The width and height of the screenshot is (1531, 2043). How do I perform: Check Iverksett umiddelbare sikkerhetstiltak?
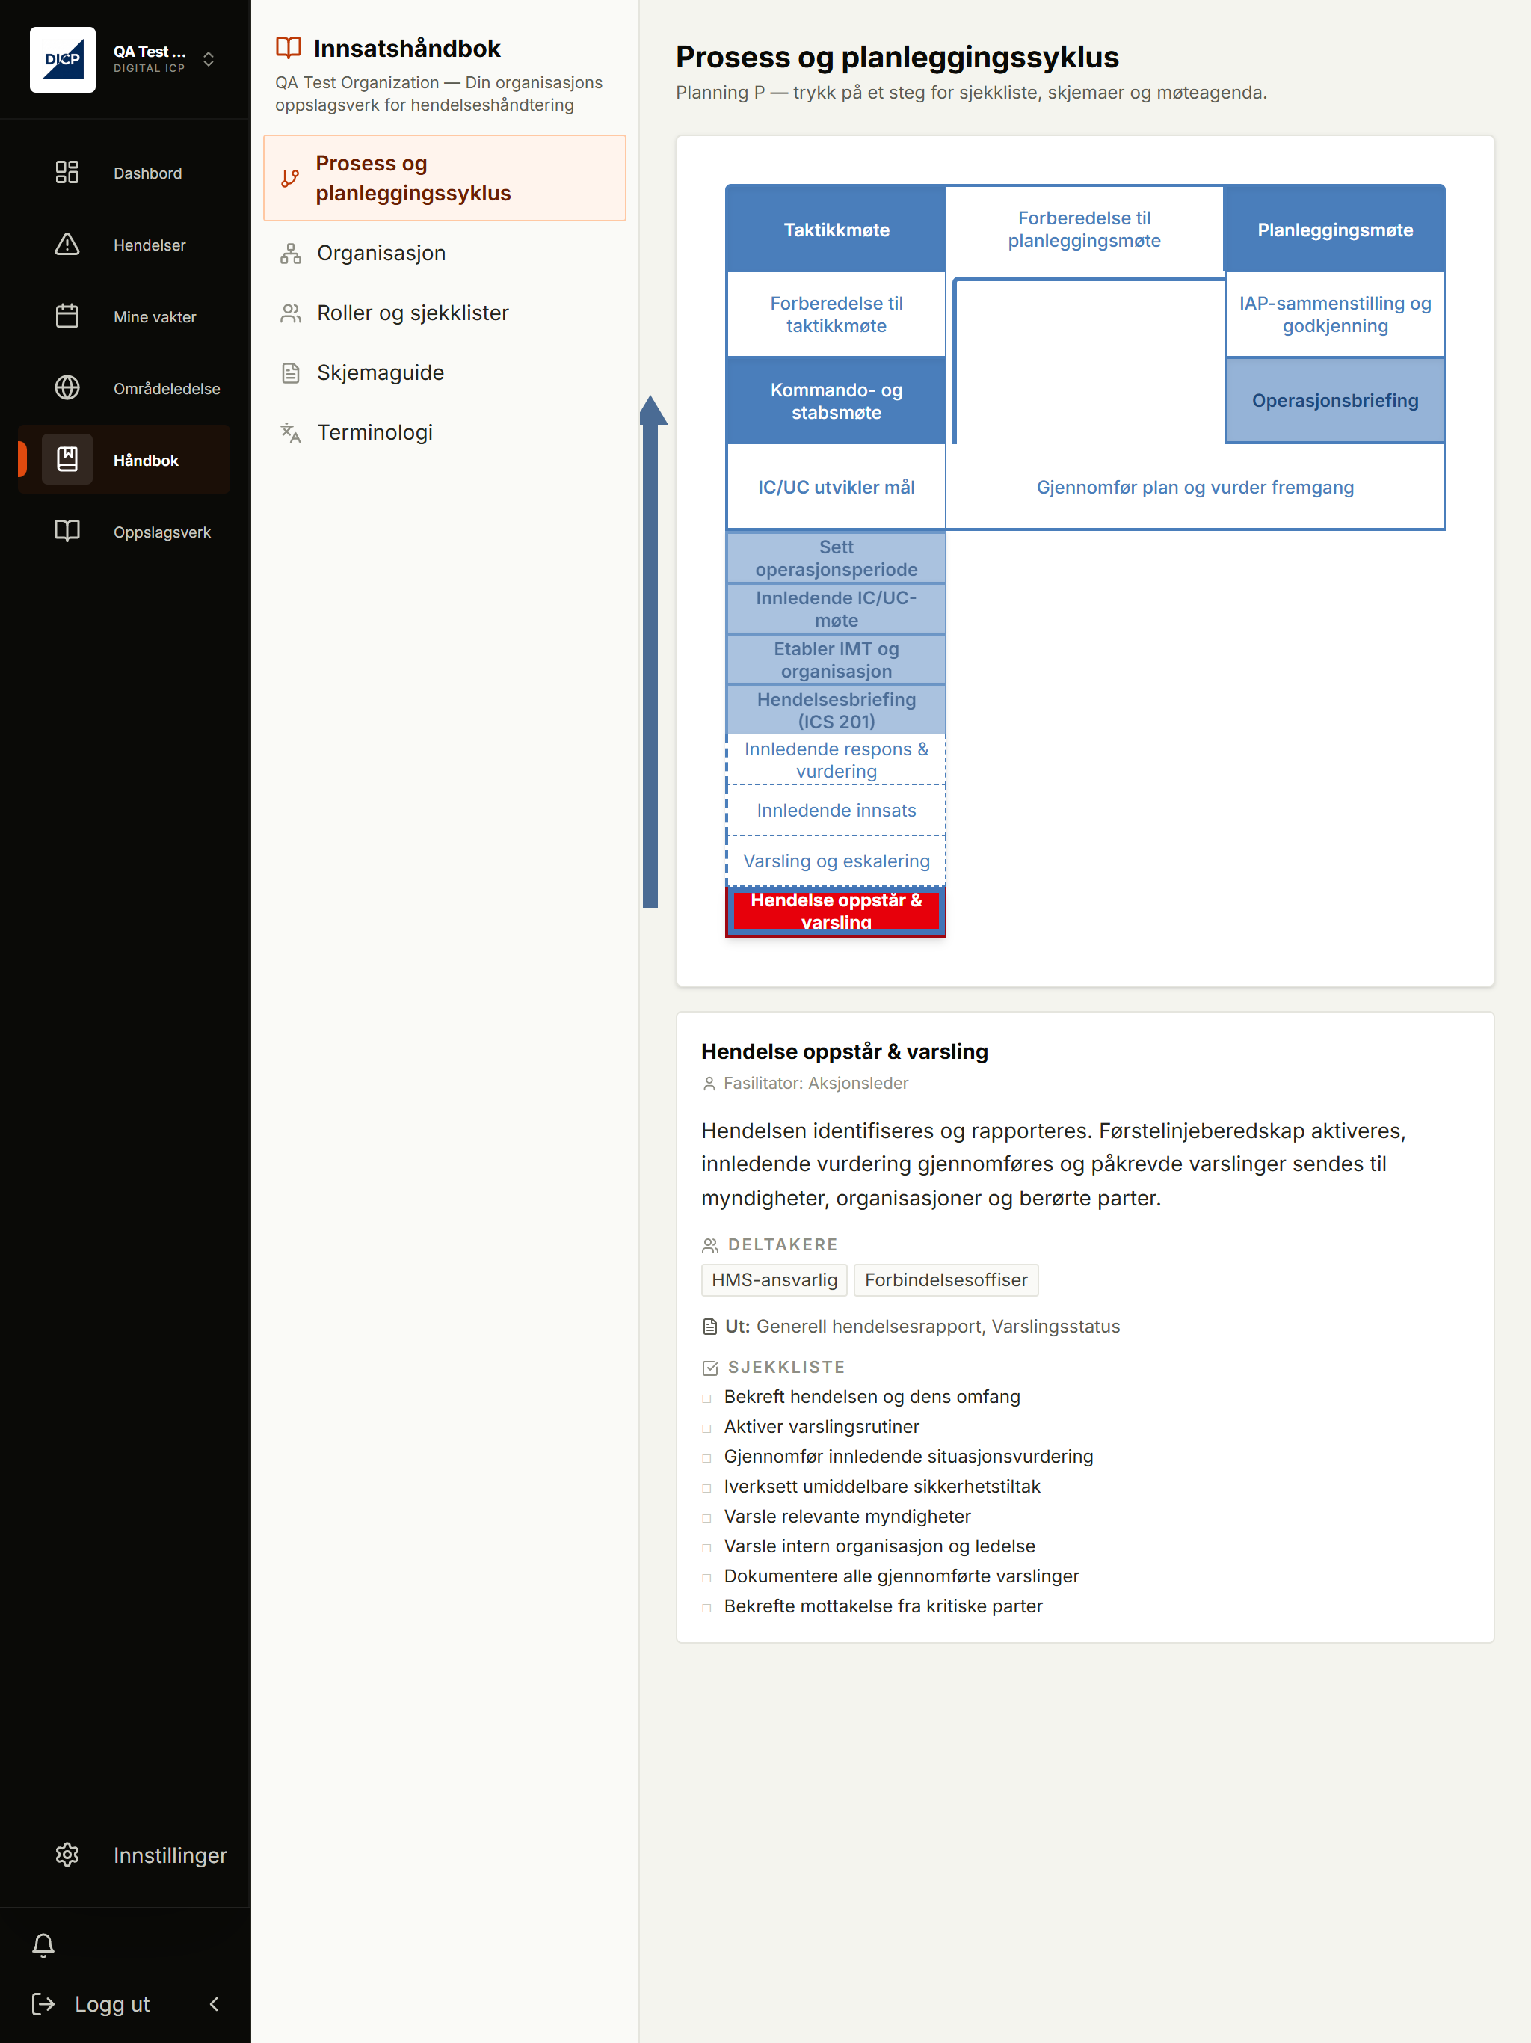(706, 1488)
